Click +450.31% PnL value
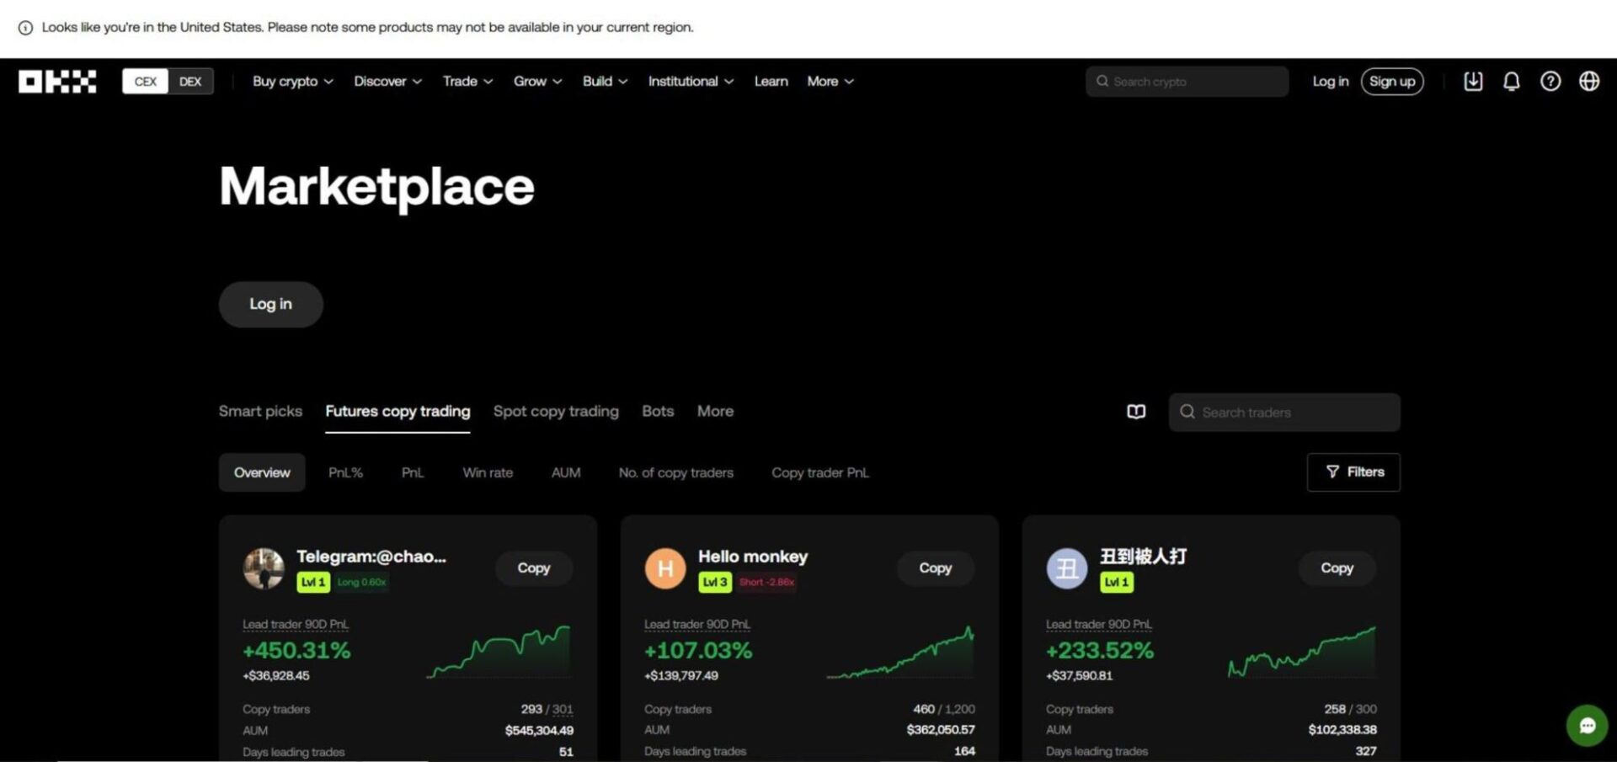The image size is (1617, 762). click(x=296, y=650)
